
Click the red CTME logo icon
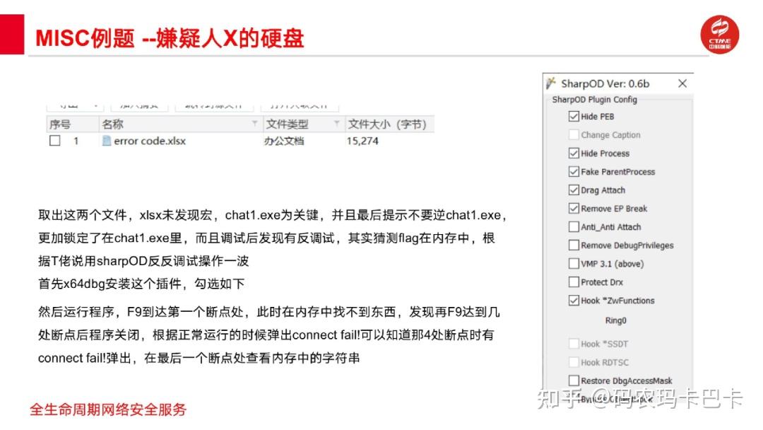(719, 35)
